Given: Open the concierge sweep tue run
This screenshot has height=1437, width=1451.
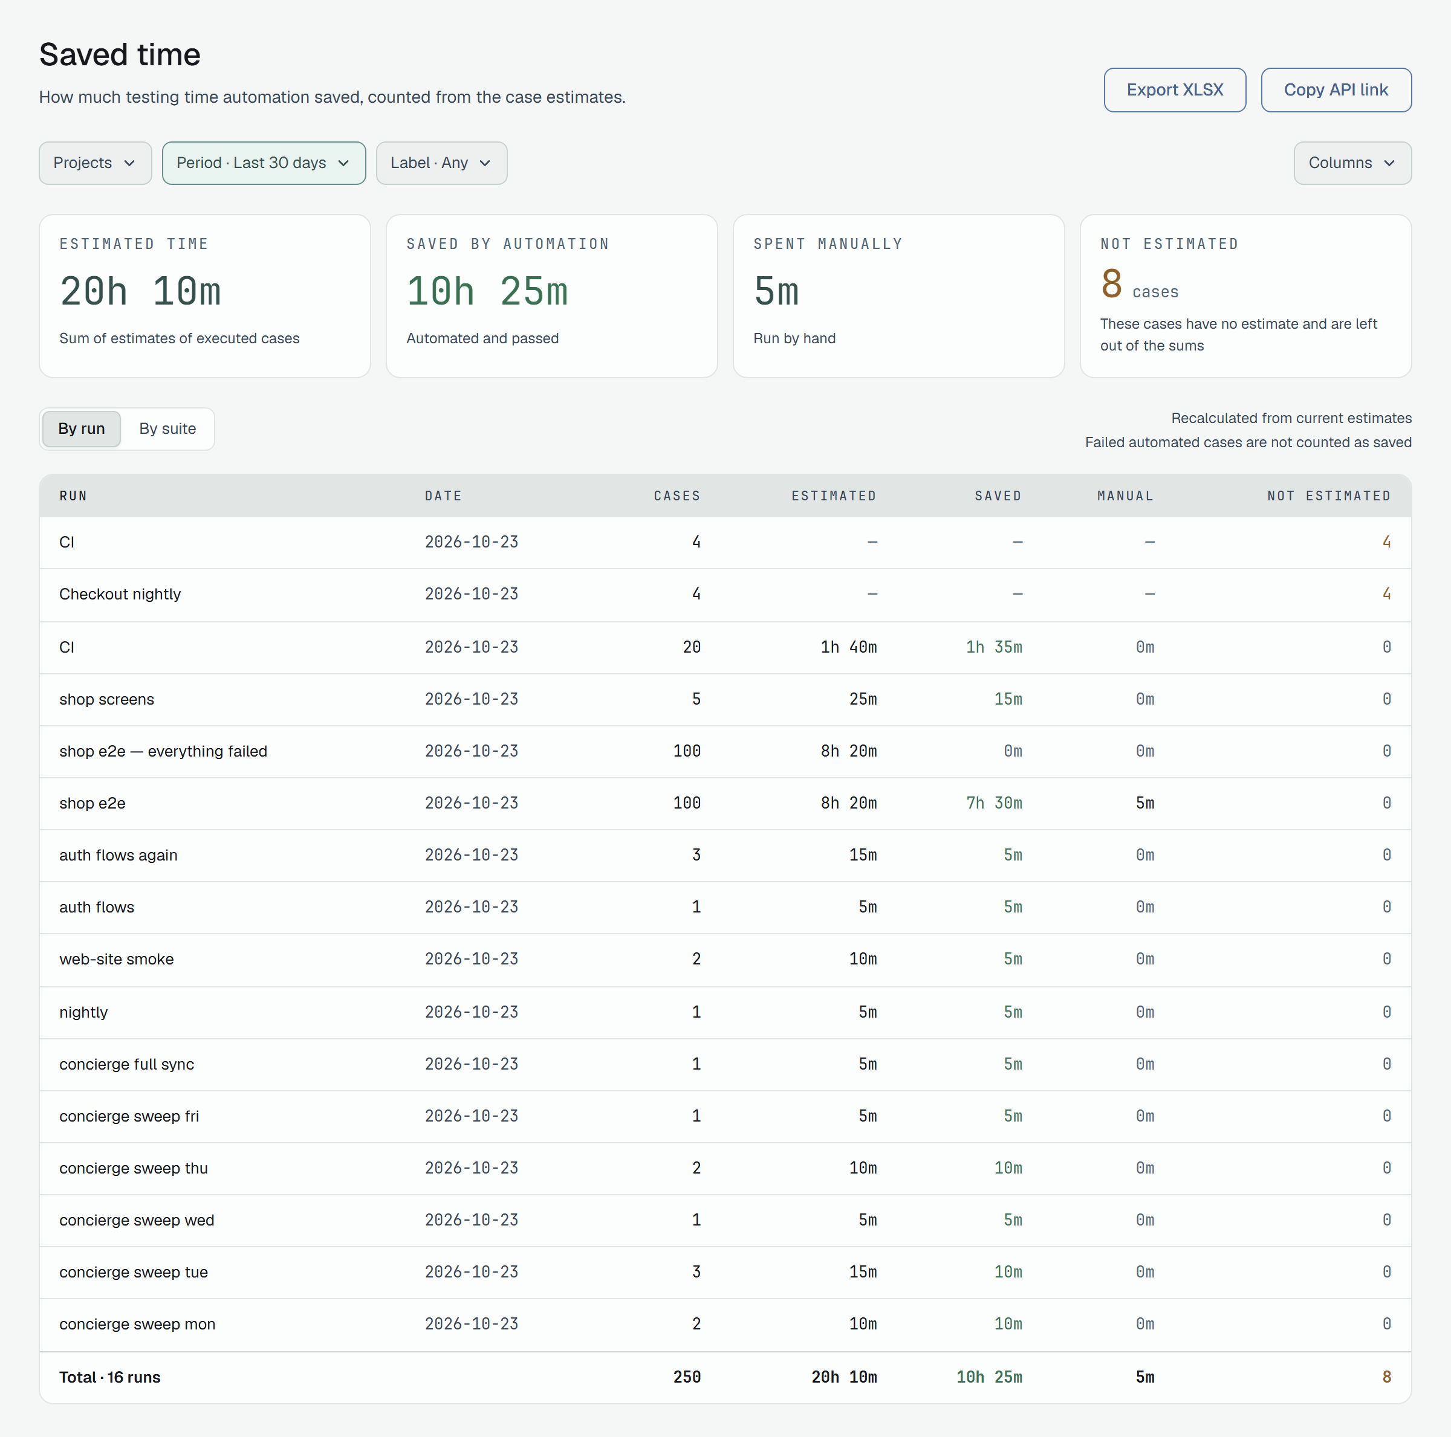Looking at the screenshot, I should tap(725, 1273).
